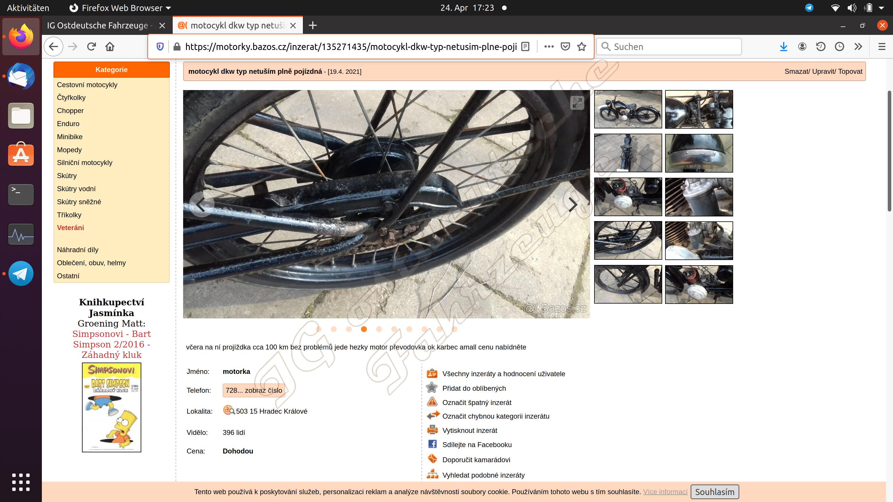Screen dimensions: 893x502
Task: Open Mopedy category
Action: click(69, 150)
